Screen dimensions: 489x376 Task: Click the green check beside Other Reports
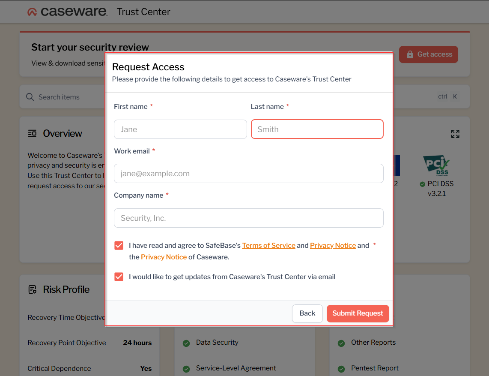tap(341, 343)
